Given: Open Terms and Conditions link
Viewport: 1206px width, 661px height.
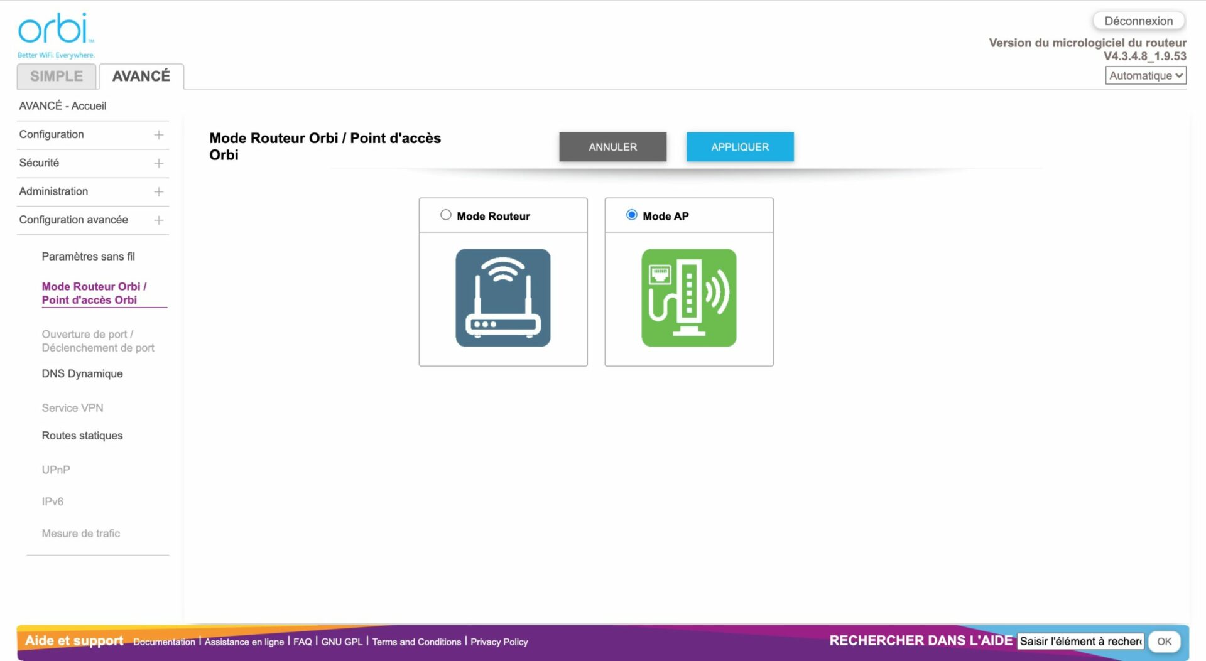Looking at the screenshot, I should click(416, 642).
